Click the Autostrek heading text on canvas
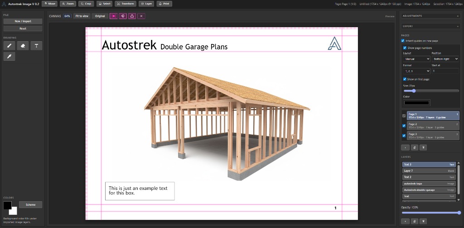Viewport: 464px width, 228px height. click(129, 45)
